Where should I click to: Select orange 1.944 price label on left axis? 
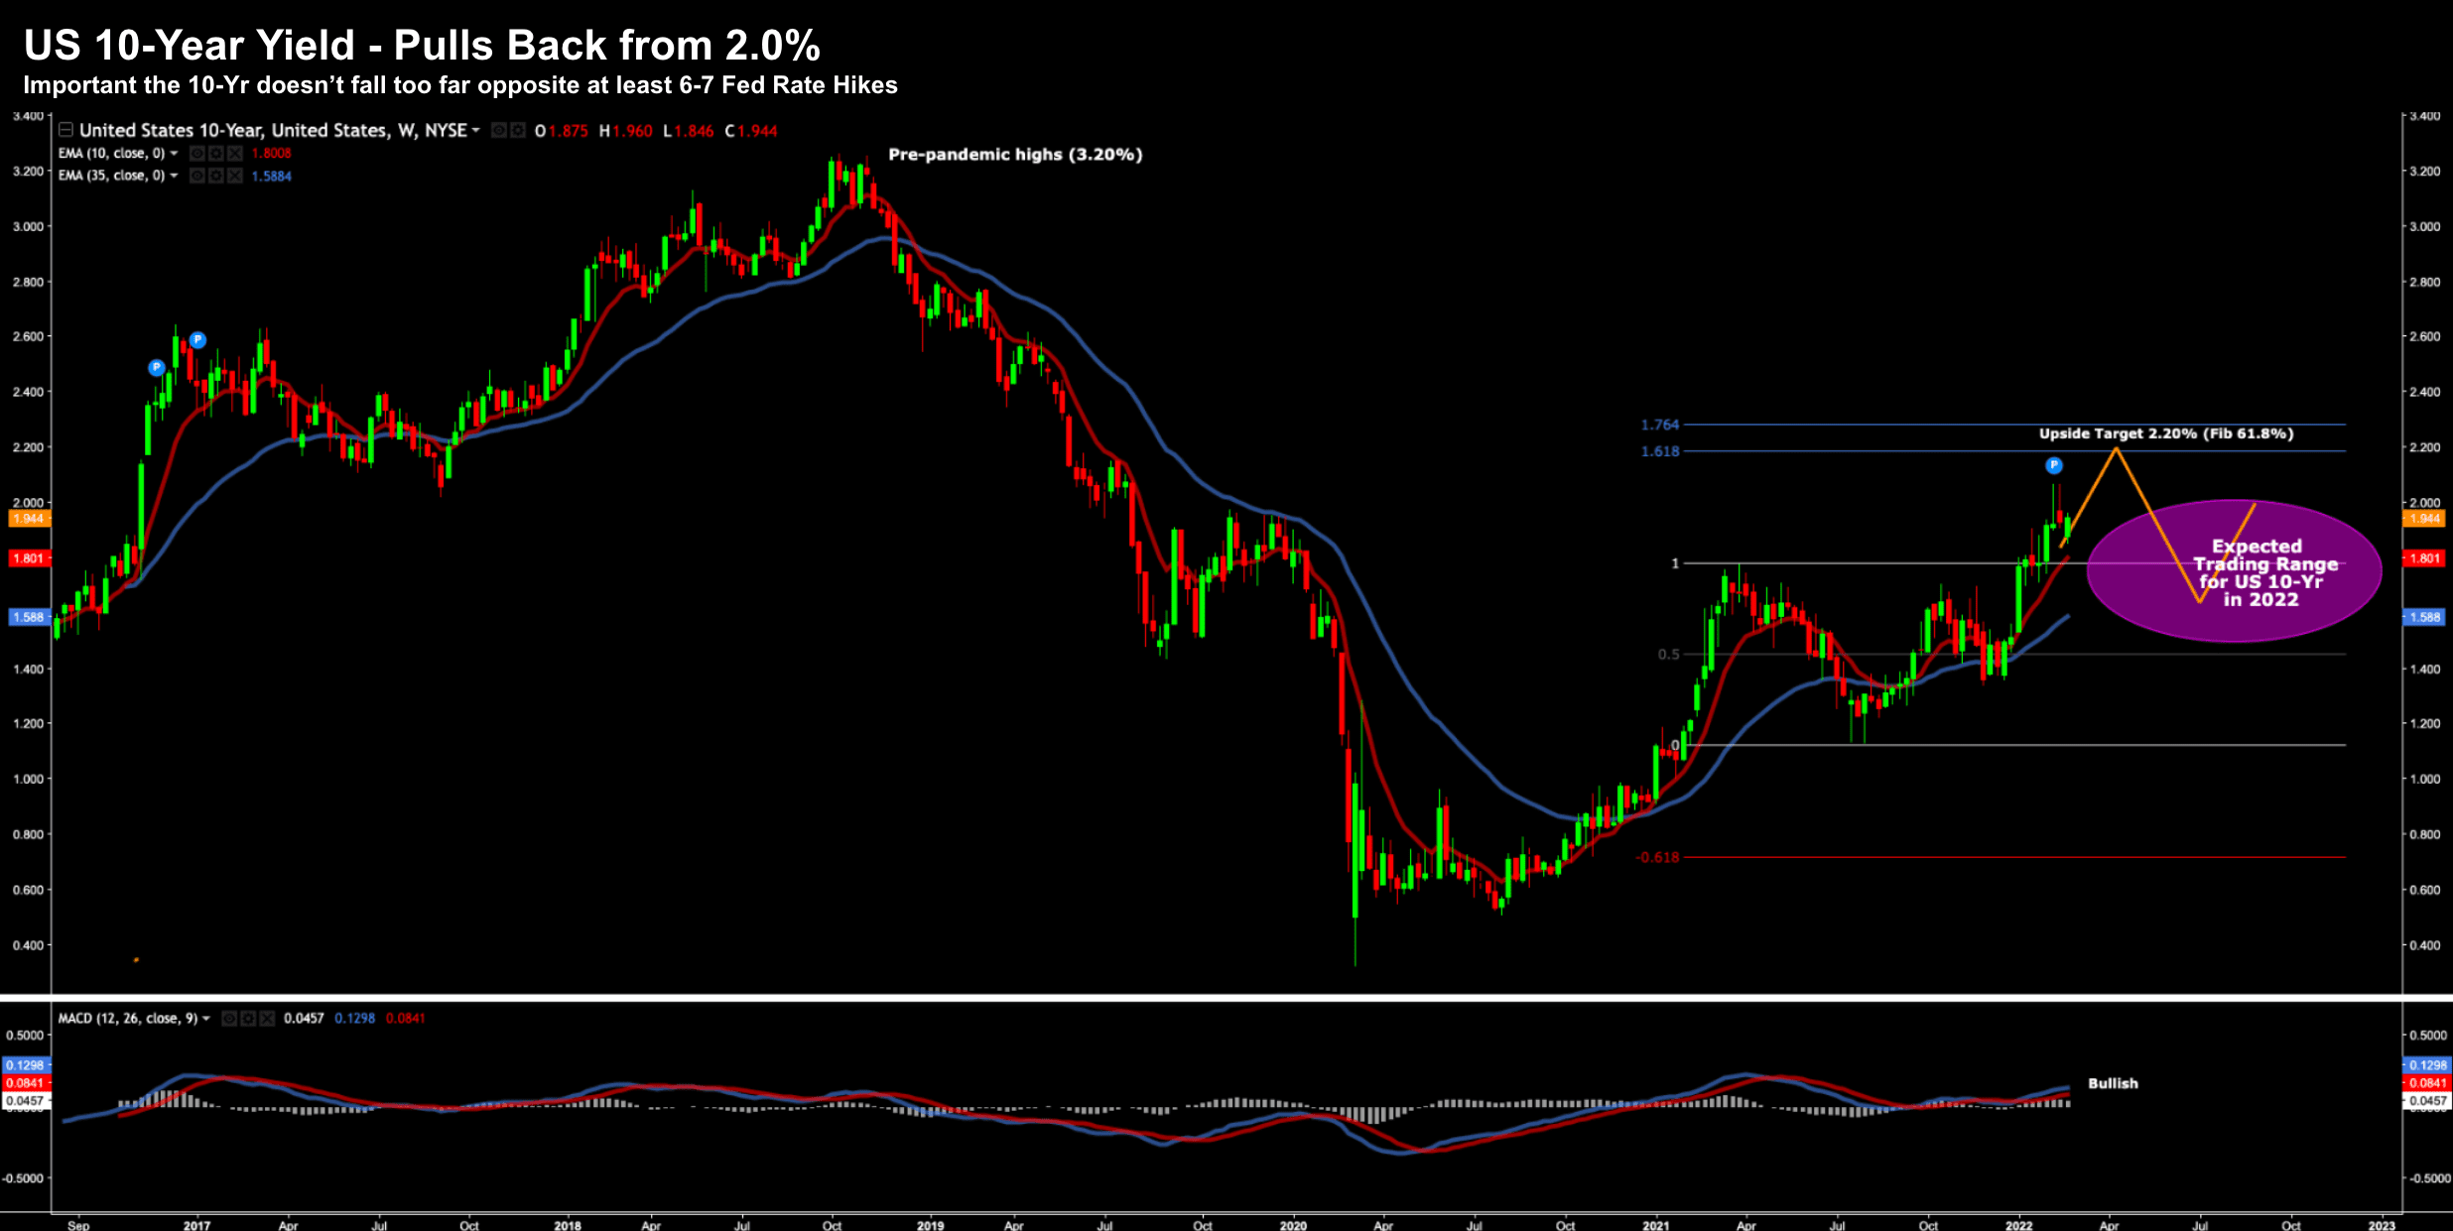point(28,519)
